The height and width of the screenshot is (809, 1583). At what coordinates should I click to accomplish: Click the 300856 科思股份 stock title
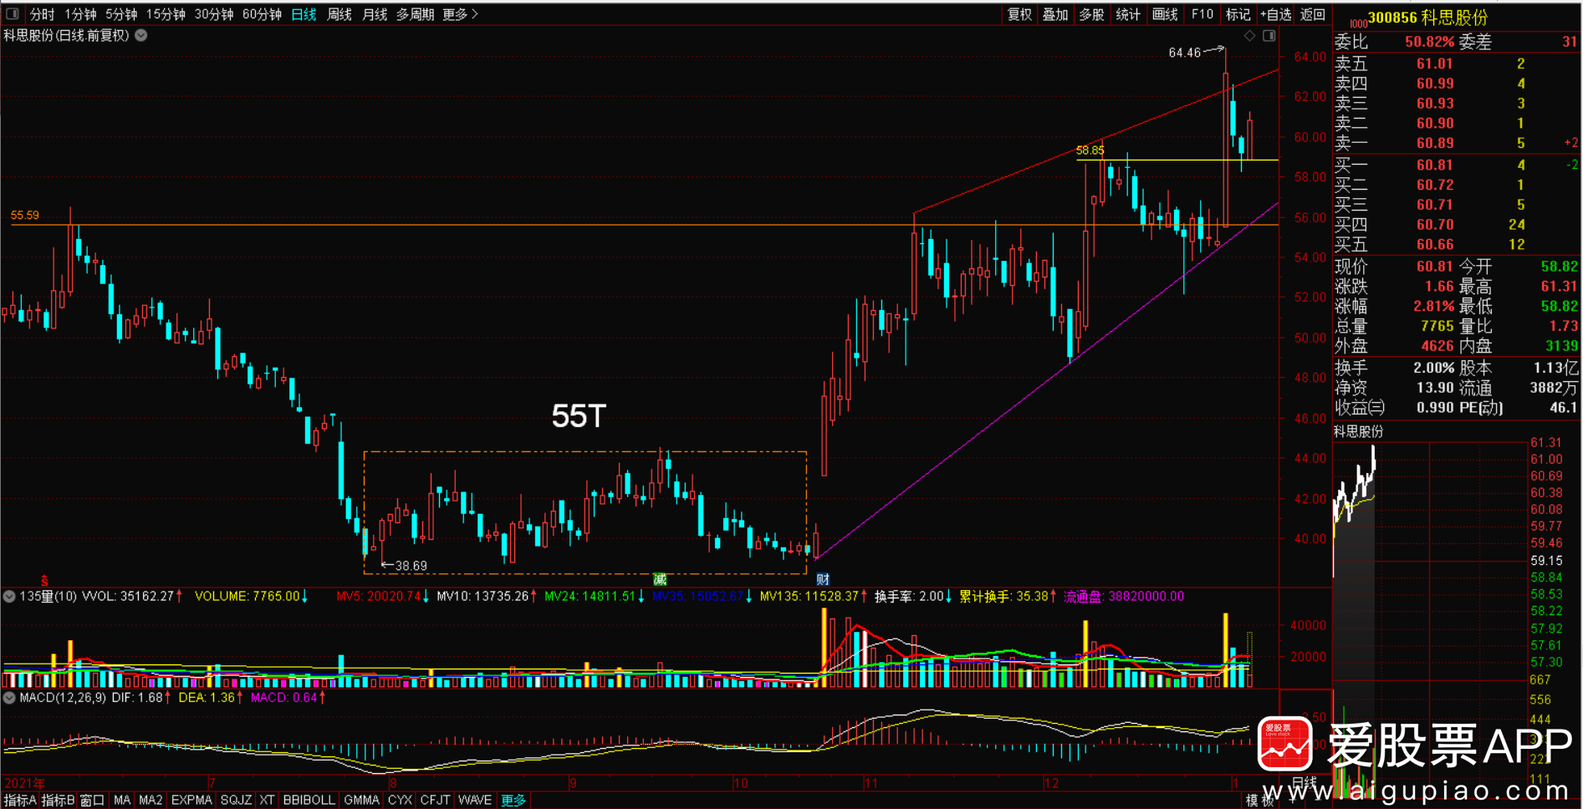[x=1427, y=18]
